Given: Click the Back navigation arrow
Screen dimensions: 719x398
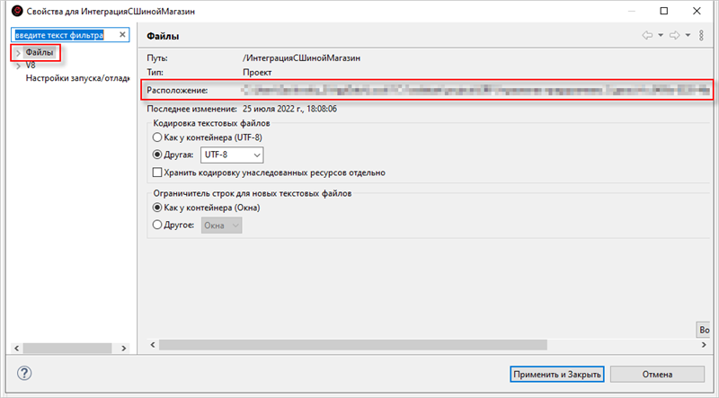Looking at the screenshot, I should [x=646, y=36].
